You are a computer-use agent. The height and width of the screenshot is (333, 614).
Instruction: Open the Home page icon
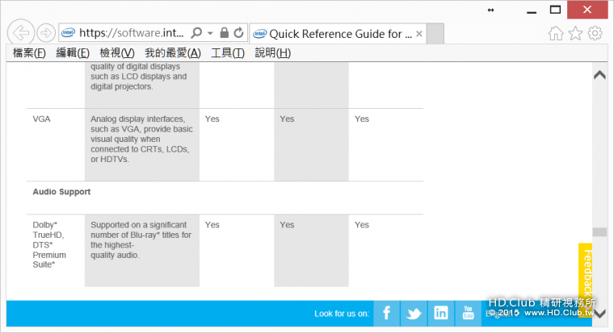pos(556,33)
